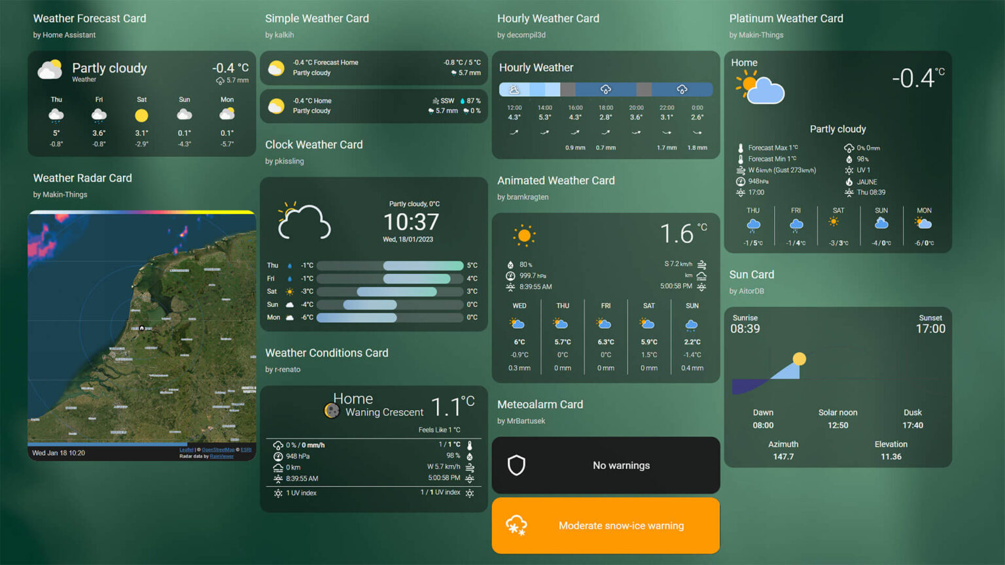Viewport: 1005px width, 565px height.
Task: Click the hourly precipitation color bar
Action: tap(605, 89)
